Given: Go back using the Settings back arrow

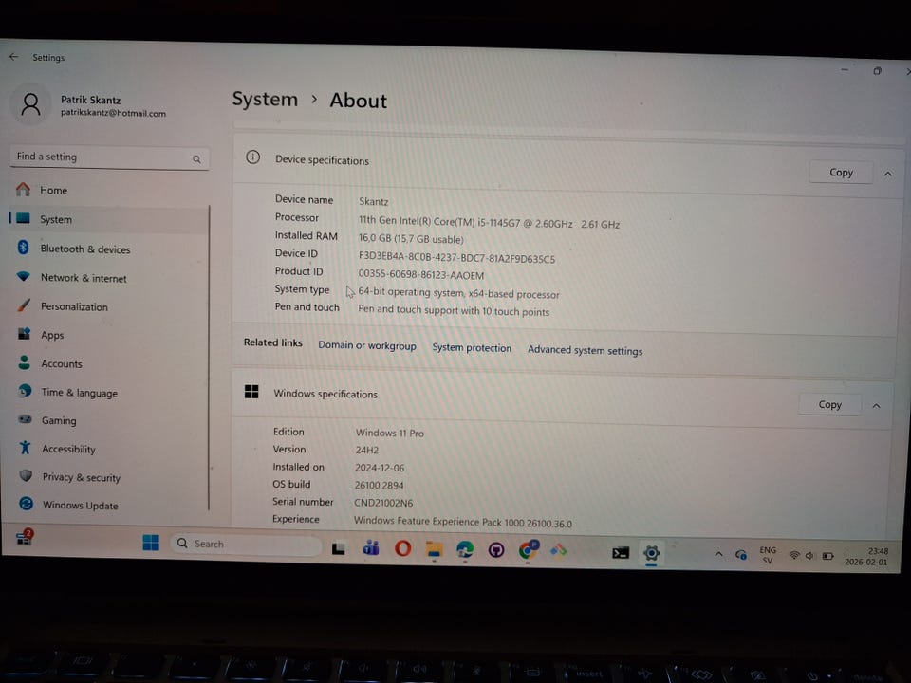Looking at the screenshot, I should (x=14, y=57).
